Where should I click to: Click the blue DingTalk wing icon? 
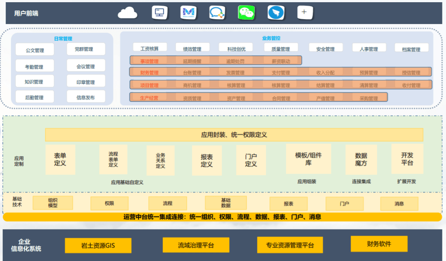(x=276, y=13)
